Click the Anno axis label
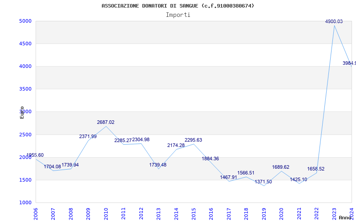356x222 pixels. [345, 218]
